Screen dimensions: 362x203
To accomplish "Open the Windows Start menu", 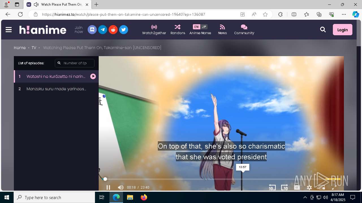I will click(x=7, y=197).
